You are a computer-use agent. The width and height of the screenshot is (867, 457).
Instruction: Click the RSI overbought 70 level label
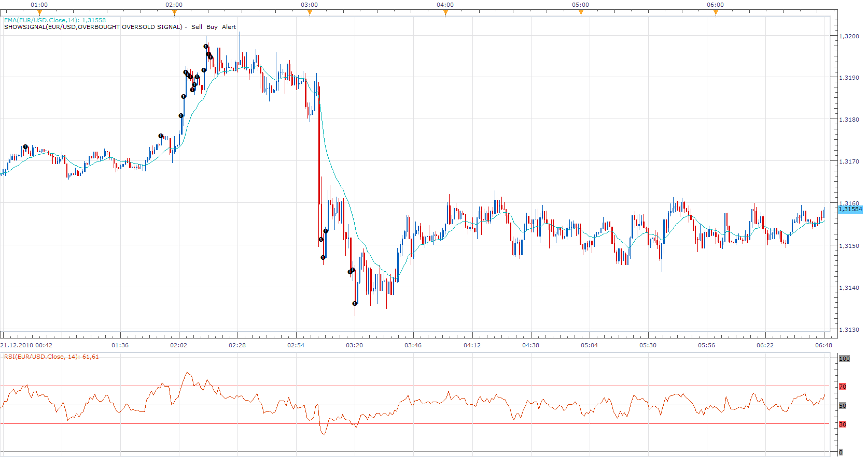(x=843, y=387)
